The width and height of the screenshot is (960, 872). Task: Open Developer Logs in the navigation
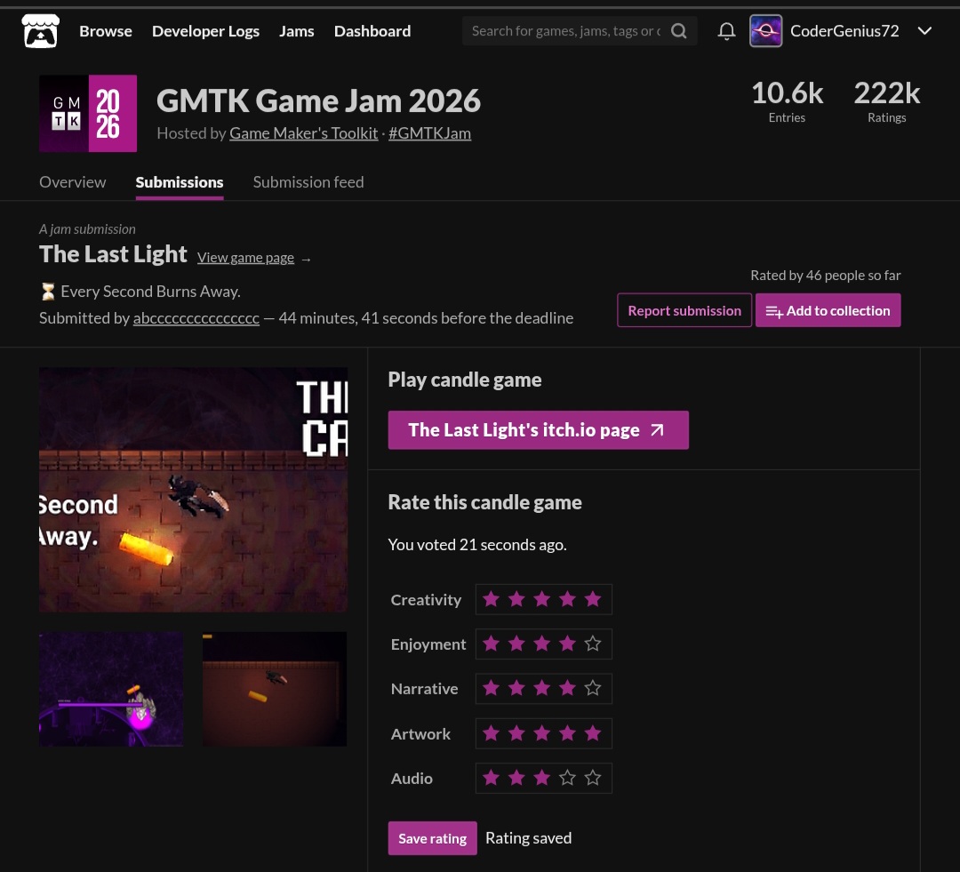point(205,31)
